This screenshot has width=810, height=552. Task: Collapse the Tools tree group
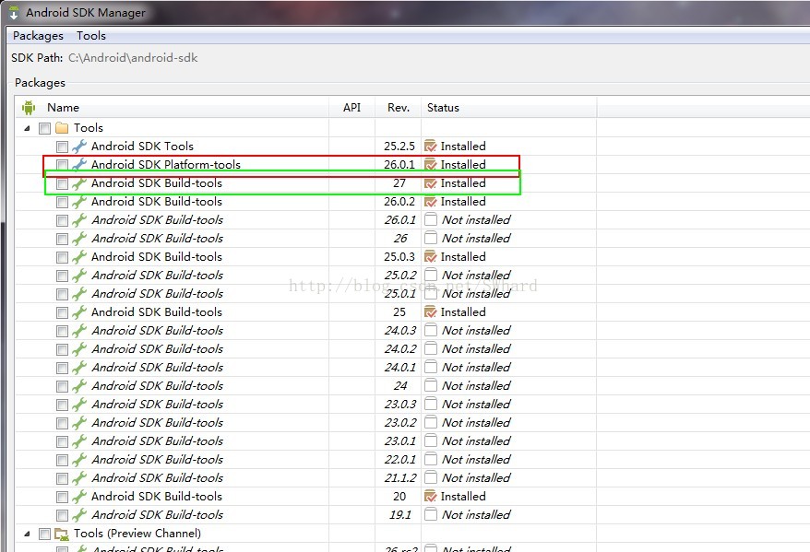27,128
